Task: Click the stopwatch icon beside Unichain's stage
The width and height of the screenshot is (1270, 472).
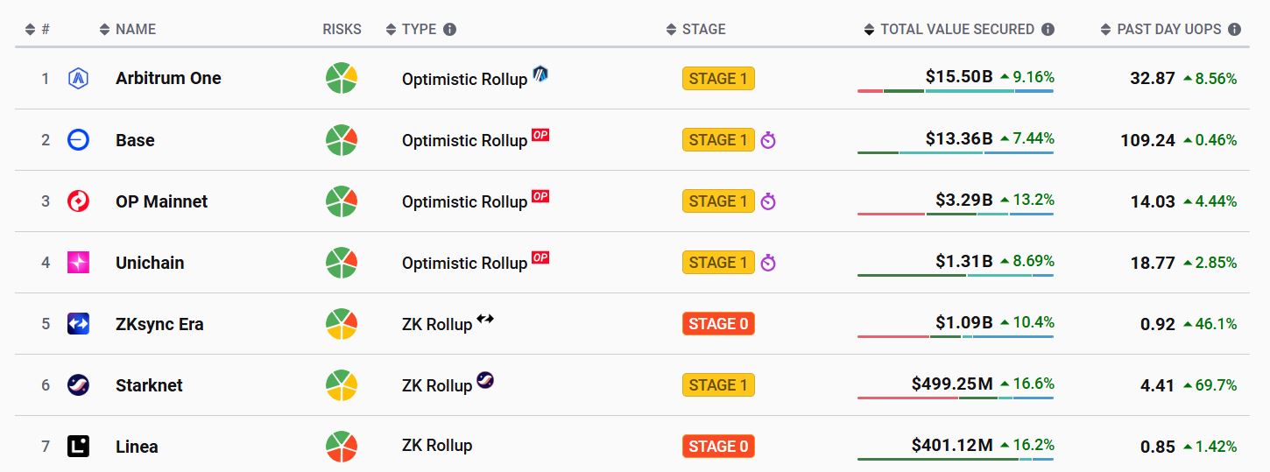Action: click(x=768, y=263)
